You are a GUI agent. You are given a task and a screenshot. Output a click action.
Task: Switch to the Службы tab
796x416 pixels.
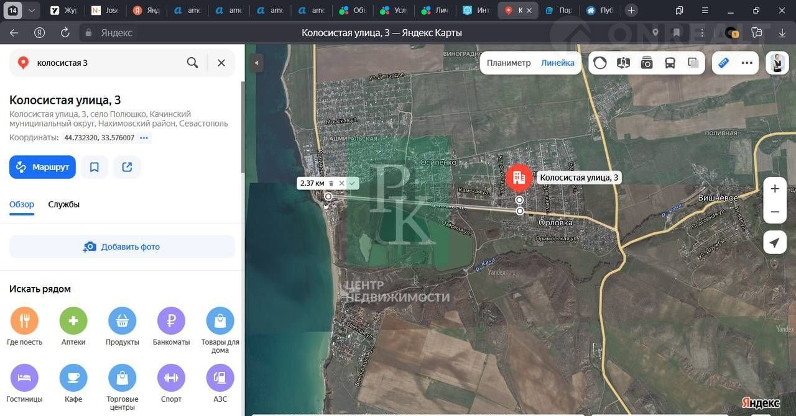pos(64,204)
